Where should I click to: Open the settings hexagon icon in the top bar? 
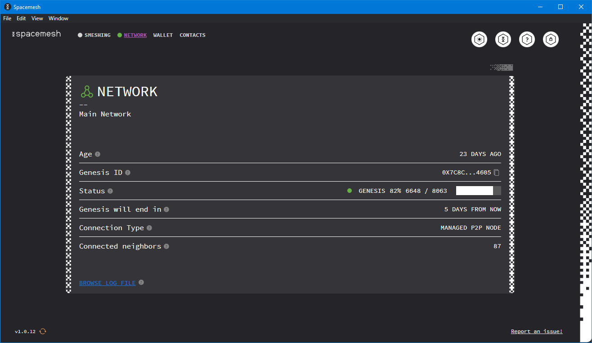click(x=480, y=40)
